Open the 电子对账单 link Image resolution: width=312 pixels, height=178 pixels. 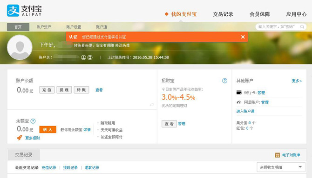(291, 155)
